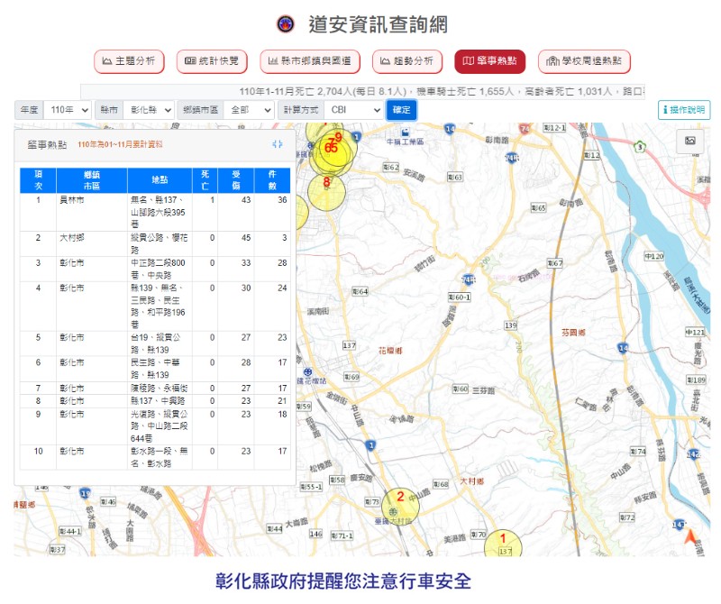
Task: Click hotspot marker number 9 on map
Action: [338, 138]
